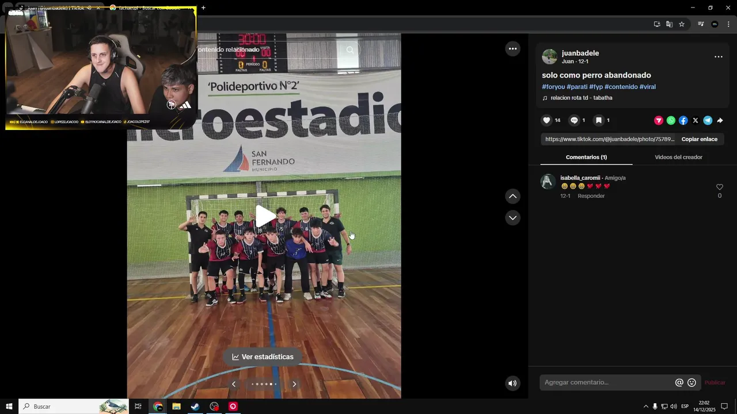Open the emoji picker in comment box
This screenshot has width=737, height=414.
click(x=692, y=382)
